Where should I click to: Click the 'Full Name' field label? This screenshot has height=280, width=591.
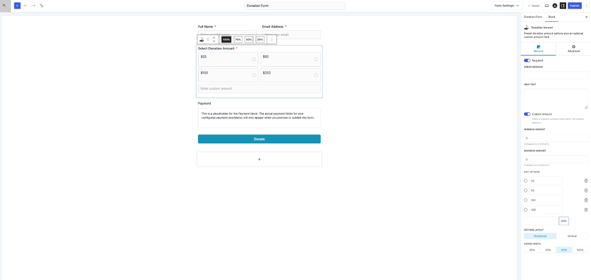(205, 27)
